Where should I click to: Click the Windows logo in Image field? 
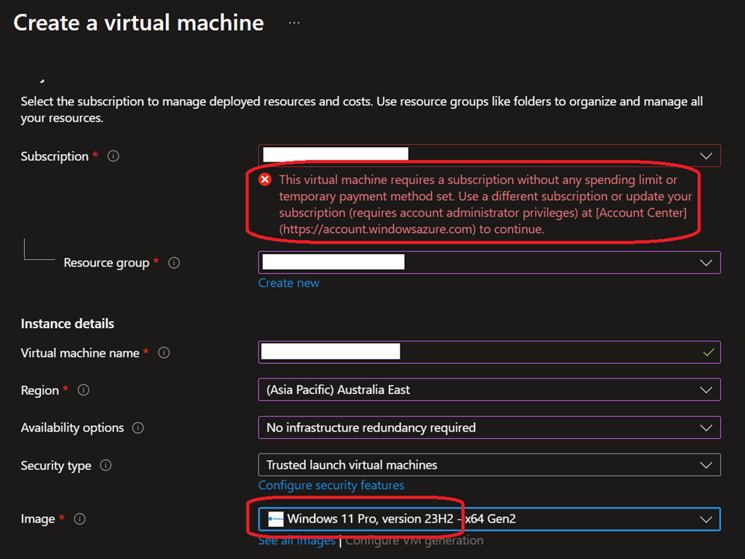coord(275,519)
